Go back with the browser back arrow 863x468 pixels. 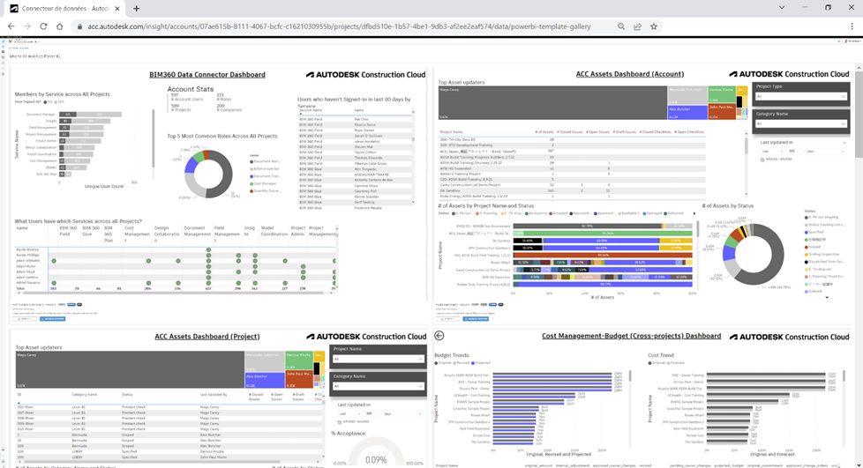[x=11, y=26]
